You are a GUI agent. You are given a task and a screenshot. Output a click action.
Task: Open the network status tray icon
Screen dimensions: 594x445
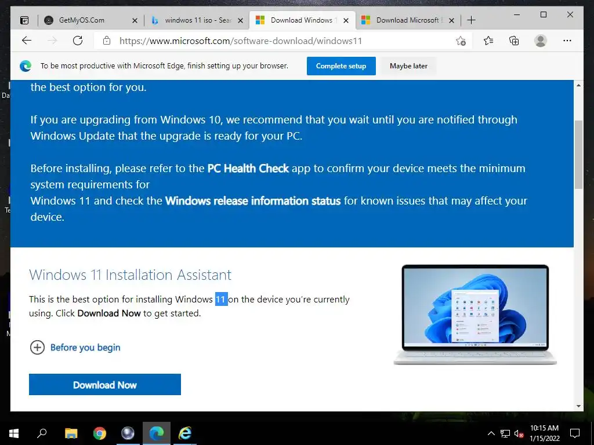[505, 433]
